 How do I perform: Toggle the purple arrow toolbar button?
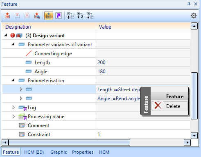click(x=59, y=16)
